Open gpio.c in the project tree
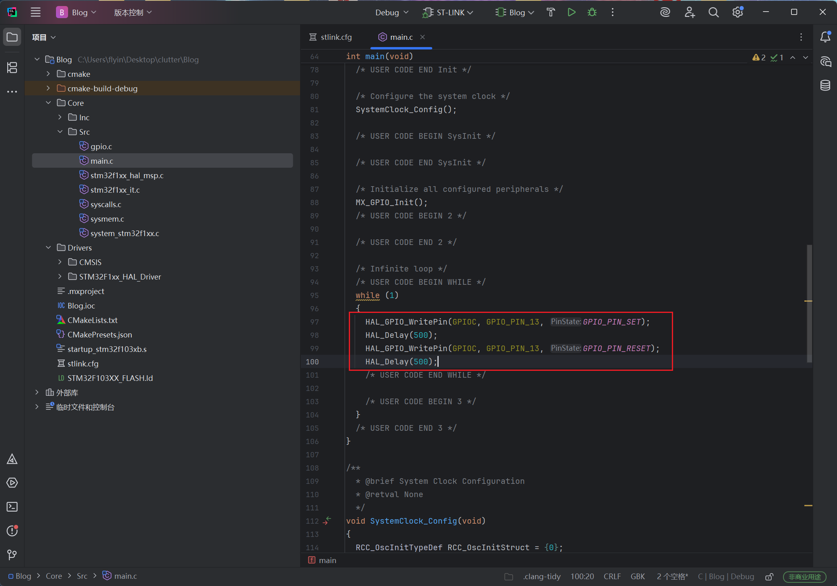The height and width of the screenshot is (586, 837). pos(101,146)
